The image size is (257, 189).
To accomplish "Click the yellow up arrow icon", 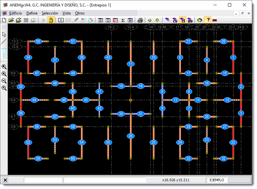I will pyautogui.click(x=150, y=20).
